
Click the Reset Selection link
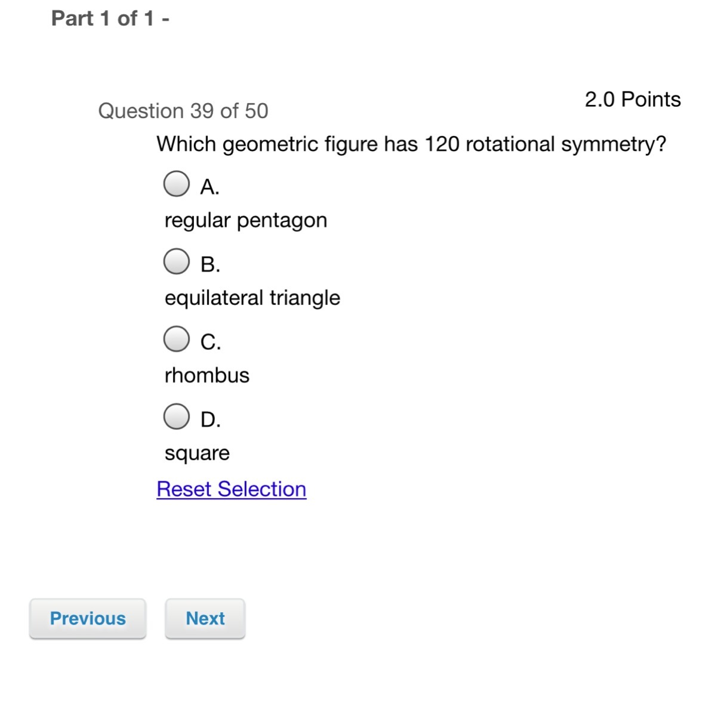[x=232, y=489]
